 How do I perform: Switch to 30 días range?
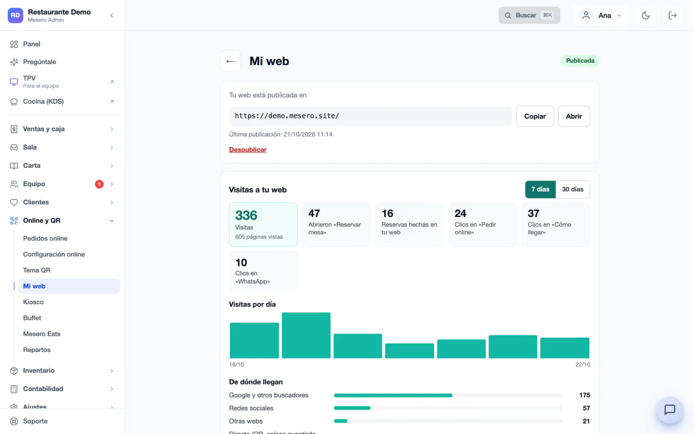[x=573, y=190]
